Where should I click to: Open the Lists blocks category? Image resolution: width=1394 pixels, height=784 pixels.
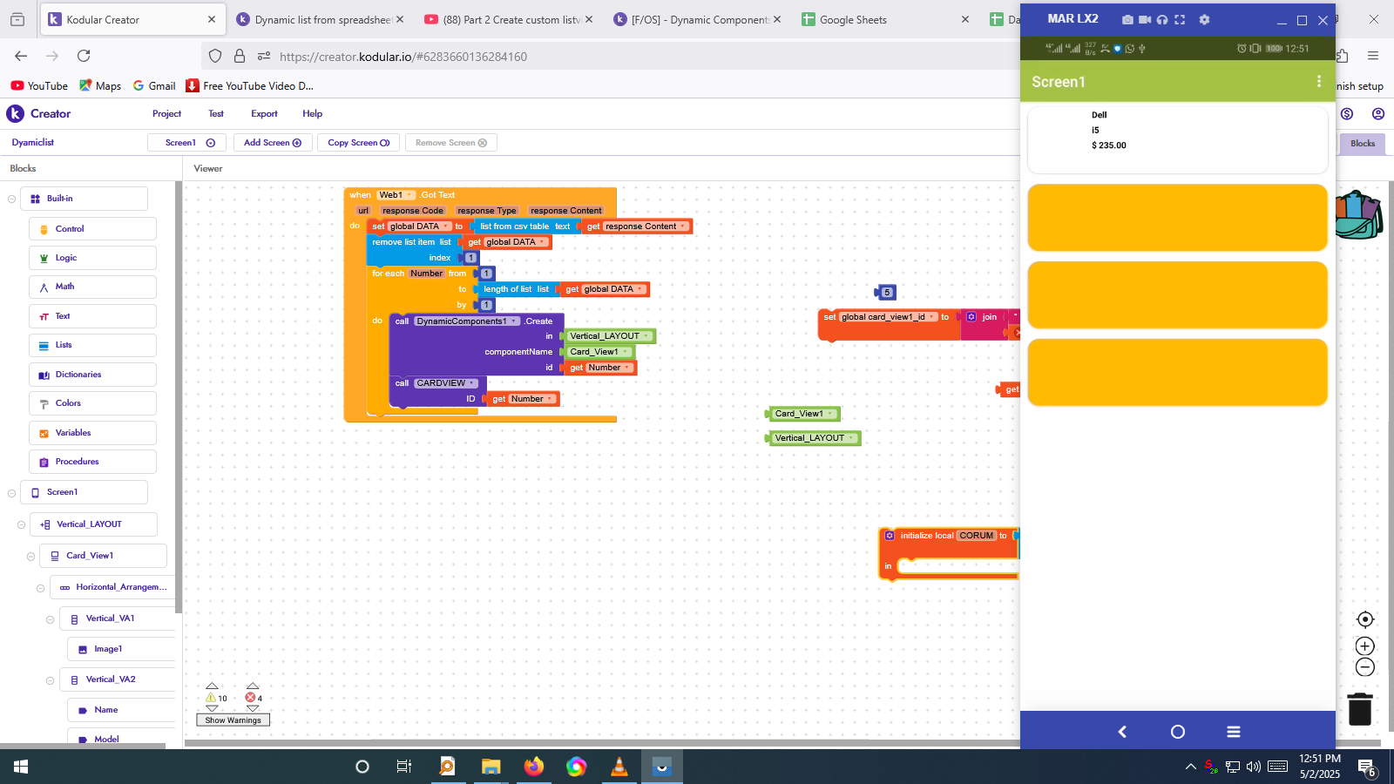click(x=92, y=345)
